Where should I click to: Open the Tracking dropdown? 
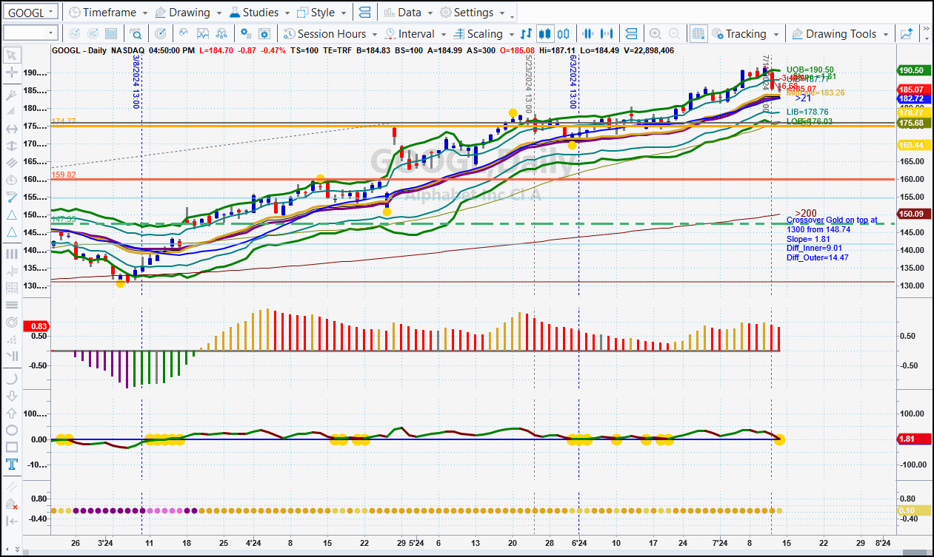[x=745, y=34]
